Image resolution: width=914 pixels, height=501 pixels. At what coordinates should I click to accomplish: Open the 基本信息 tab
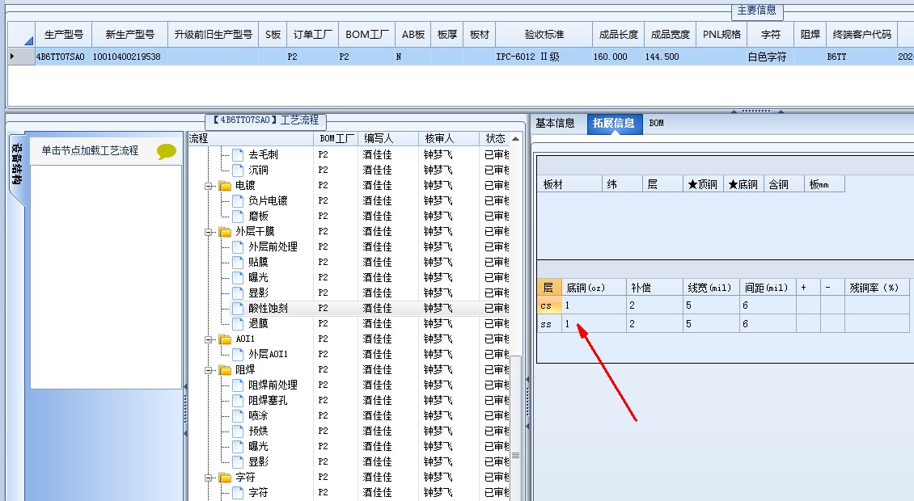point(555,124)
